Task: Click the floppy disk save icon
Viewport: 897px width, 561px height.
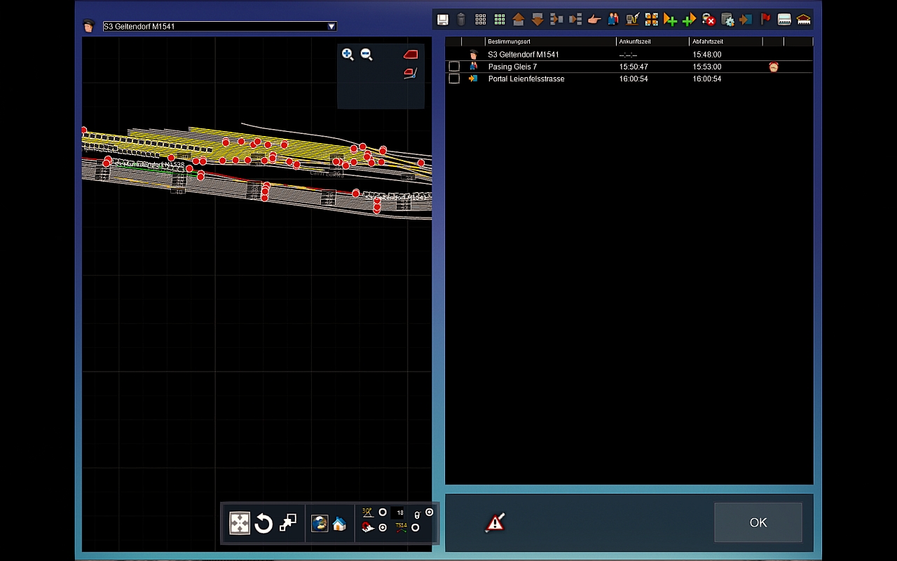Action: click(442, 20)
